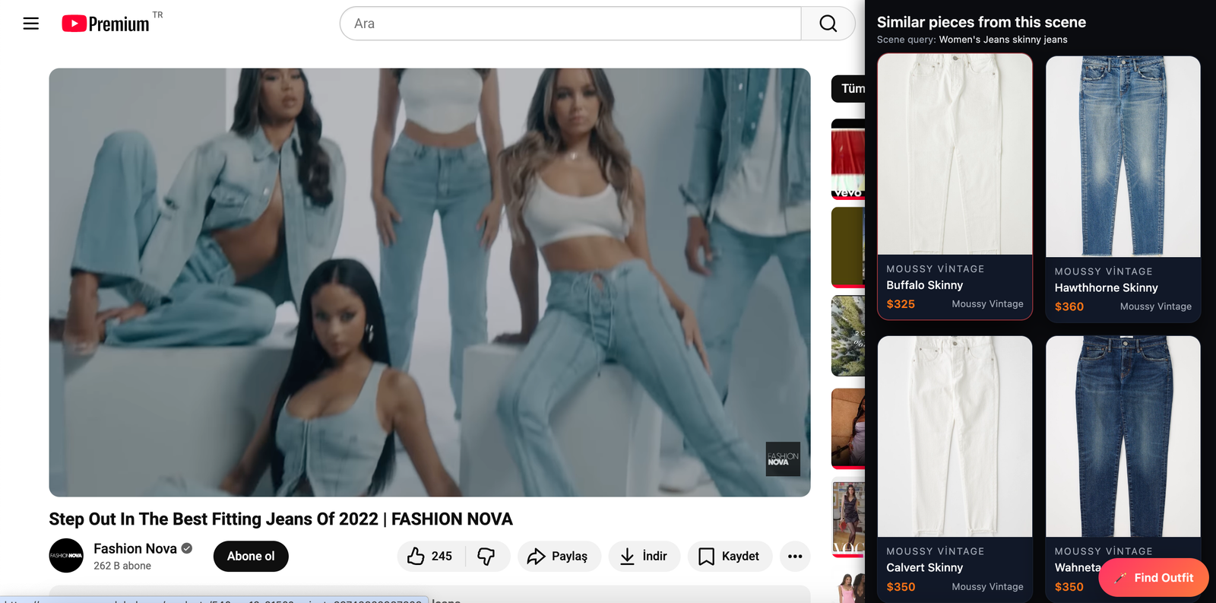Share the video via Paylaş

click(x=559, y=556)
